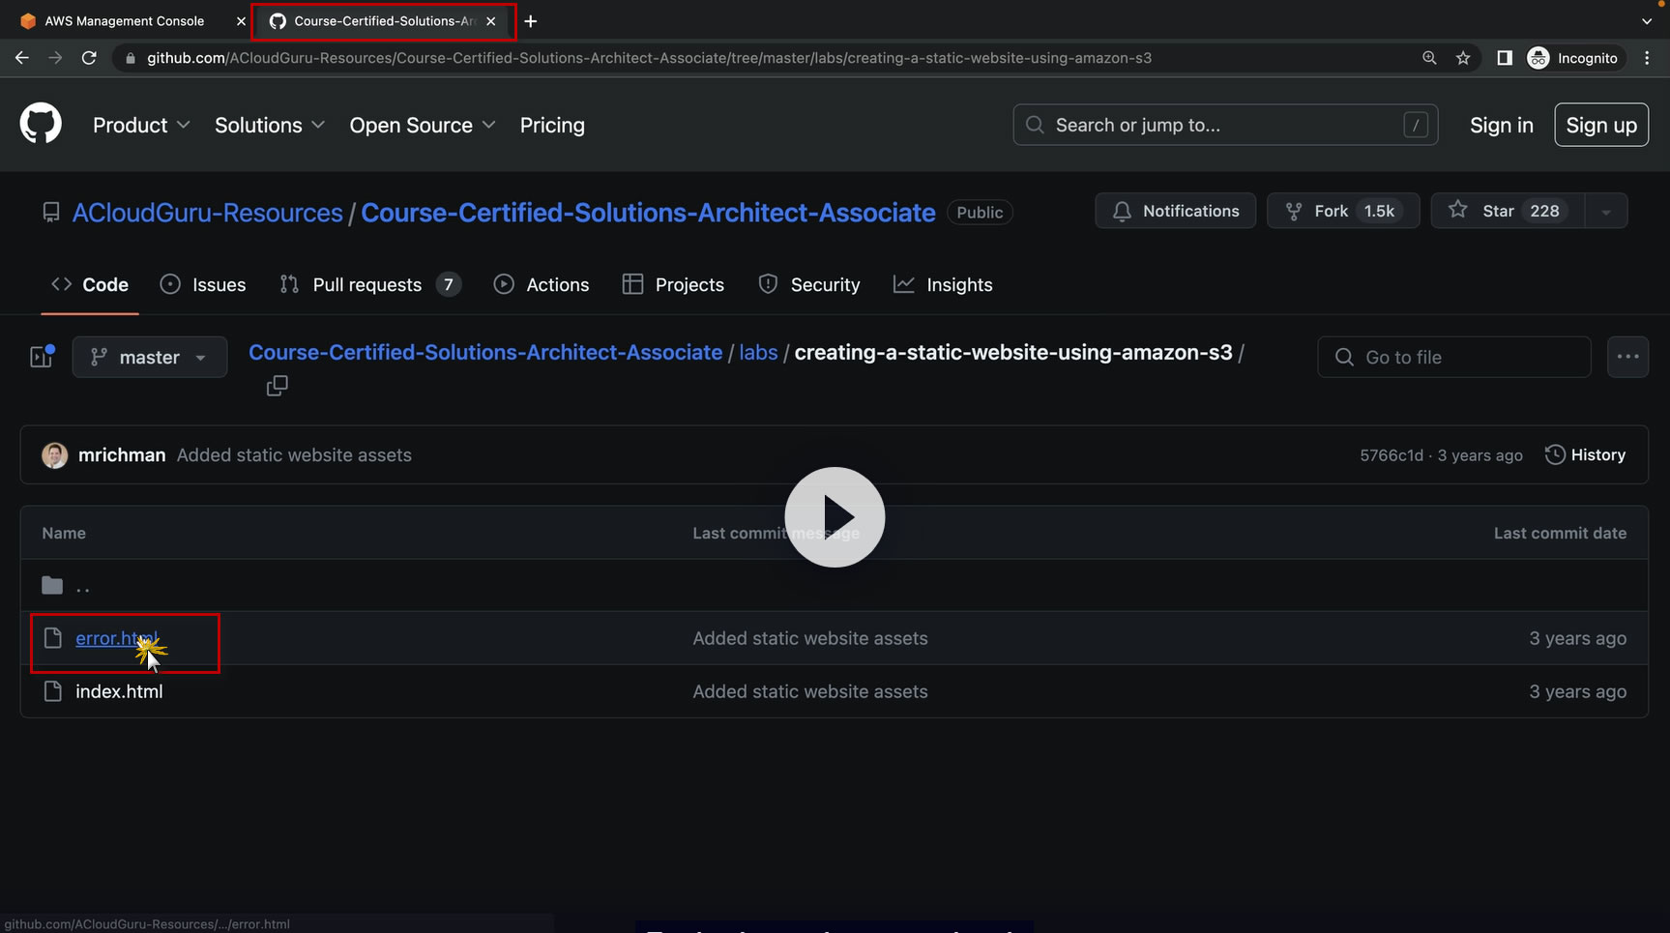Open the more options ellipsis button
1670x933 pixels.
(x=1627, y=357)
